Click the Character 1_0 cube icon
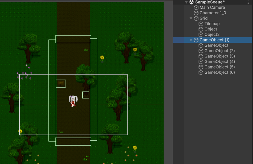The image size is (253, 164). (x=196, y=13)
